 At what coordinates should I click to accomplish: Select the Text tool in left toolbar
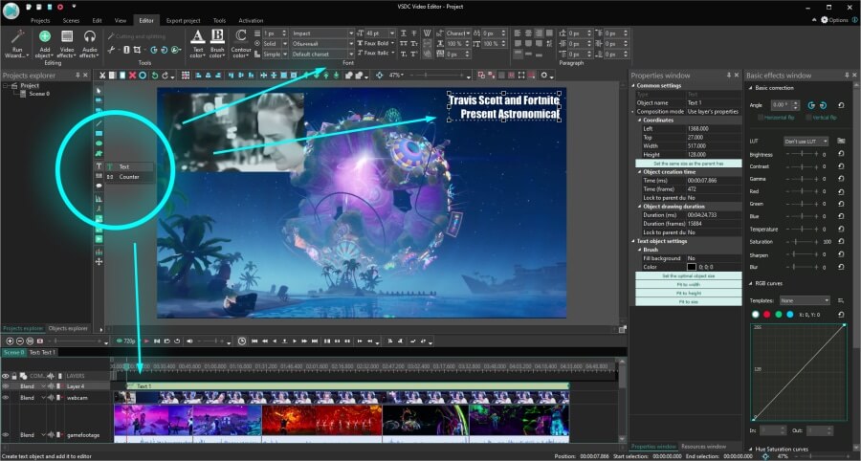pyautogui.click(x=99, y=165)
